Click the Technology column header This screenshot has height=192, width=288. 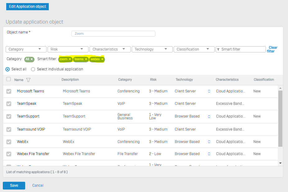[184, 80]
